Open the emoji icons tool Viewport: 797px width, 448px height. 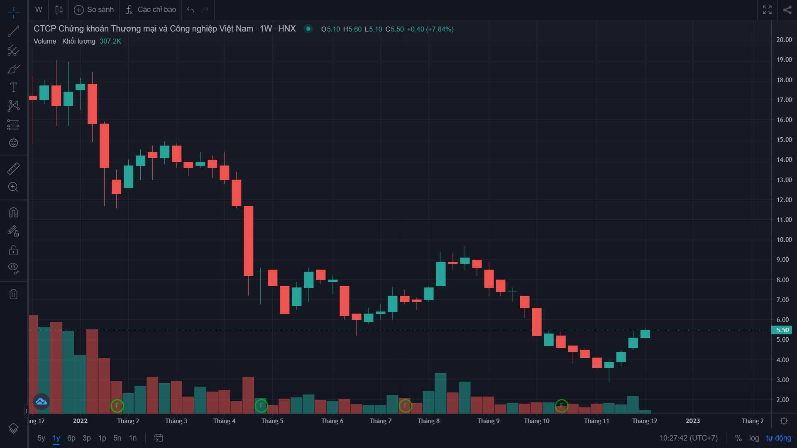[13, 143]
